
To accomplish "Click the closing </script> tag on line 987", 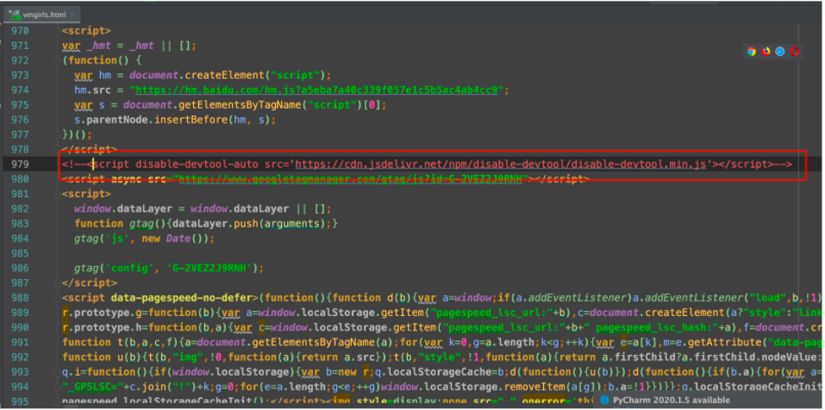I will [x=90, y=283].
